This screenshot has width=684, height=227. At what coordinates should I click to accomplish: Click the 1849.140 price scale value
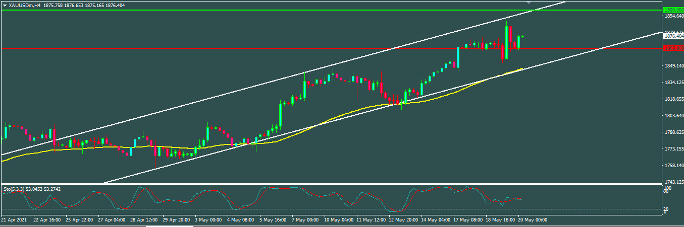click(673, 65)
